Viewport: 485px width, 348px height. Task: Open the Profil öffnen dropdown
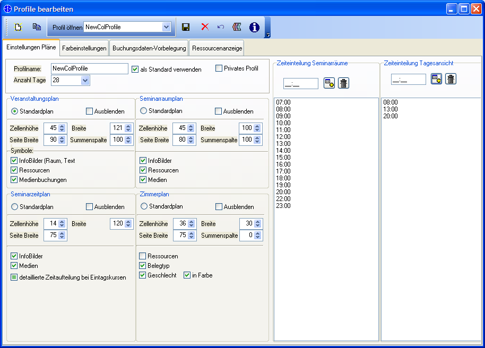(166, 27)
